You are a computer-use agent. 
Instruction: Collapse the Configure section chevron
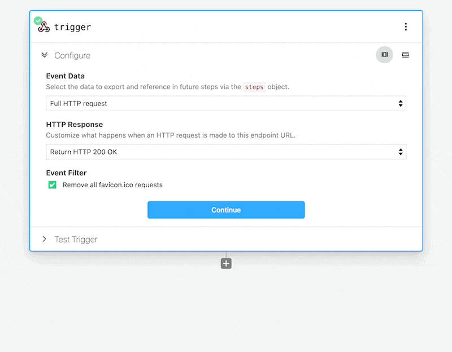(x=45, y=55)
